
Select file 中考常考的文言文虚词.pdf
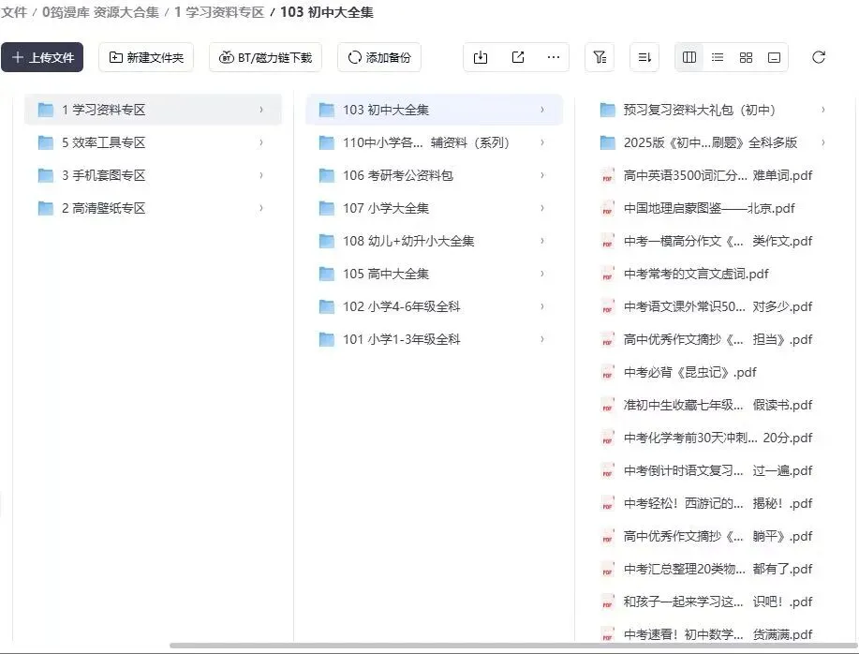[715, 274]
